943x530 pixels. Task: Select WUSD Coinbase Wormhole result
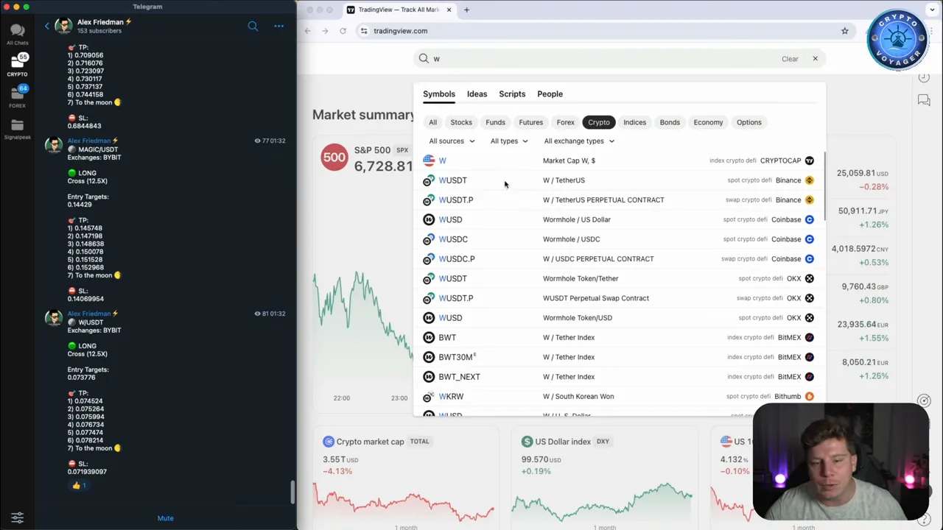[x=619, y=219]
